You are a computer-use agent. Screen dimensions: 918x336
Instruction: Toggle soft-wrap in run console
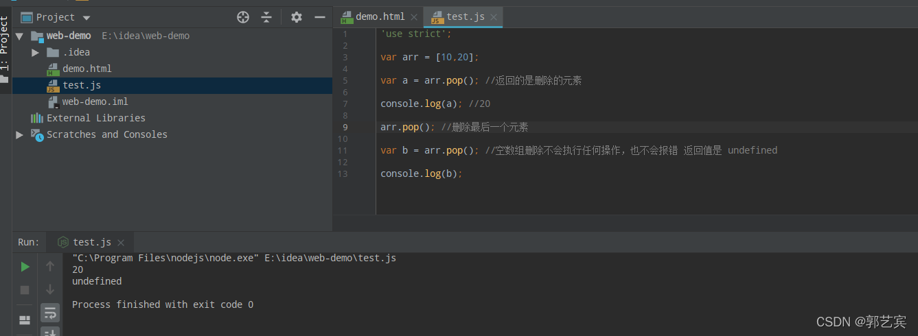tap(50, 313)
